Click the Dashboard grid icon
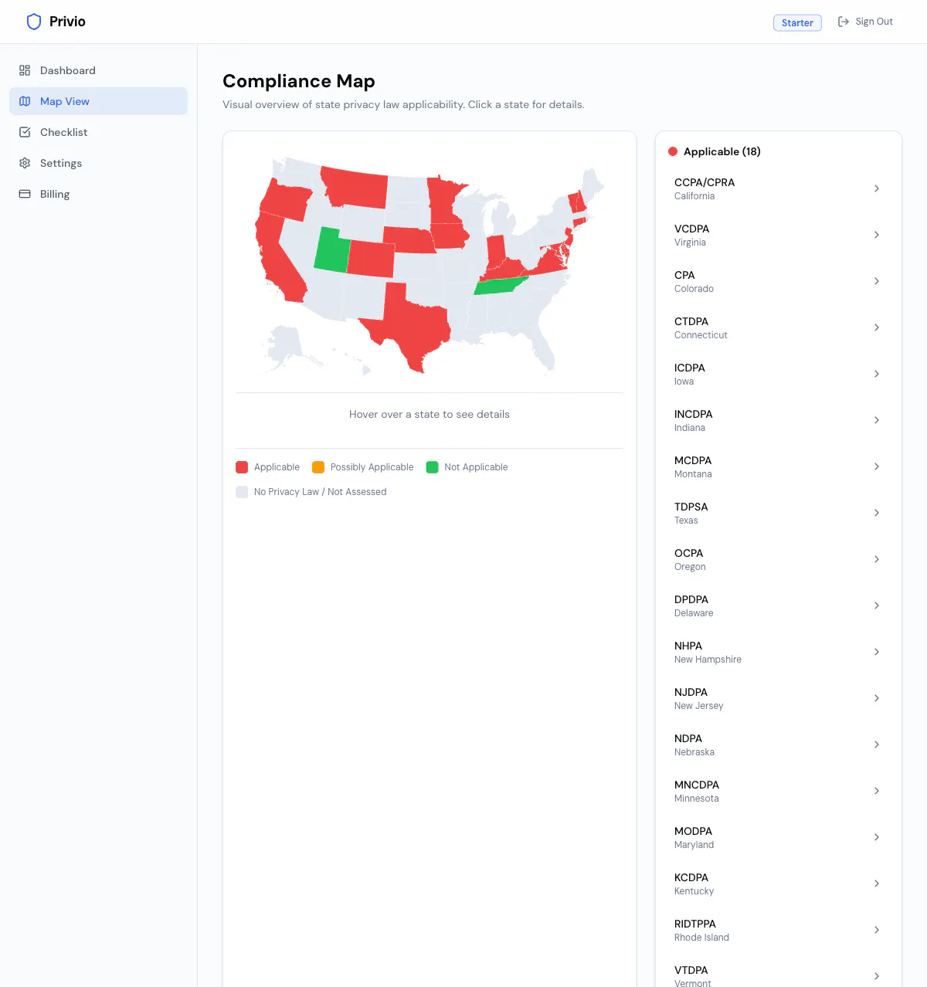 pyautogui.click(x=25, y=70)
